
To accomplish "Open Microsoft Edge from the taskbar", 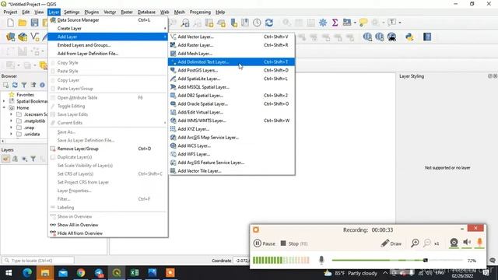I will pyautogui.click(x=27, y=273).
